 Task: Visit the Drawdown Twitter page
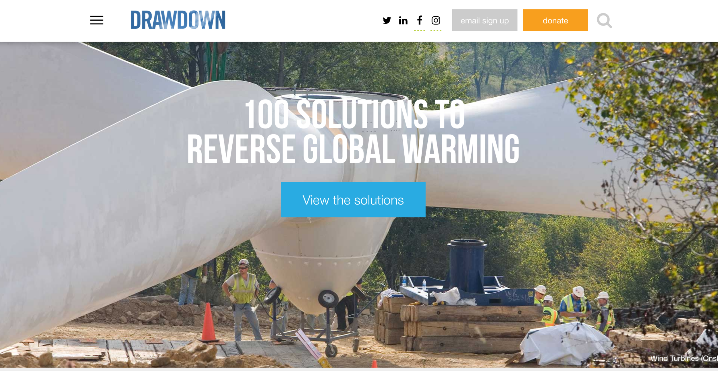[387, 20]
